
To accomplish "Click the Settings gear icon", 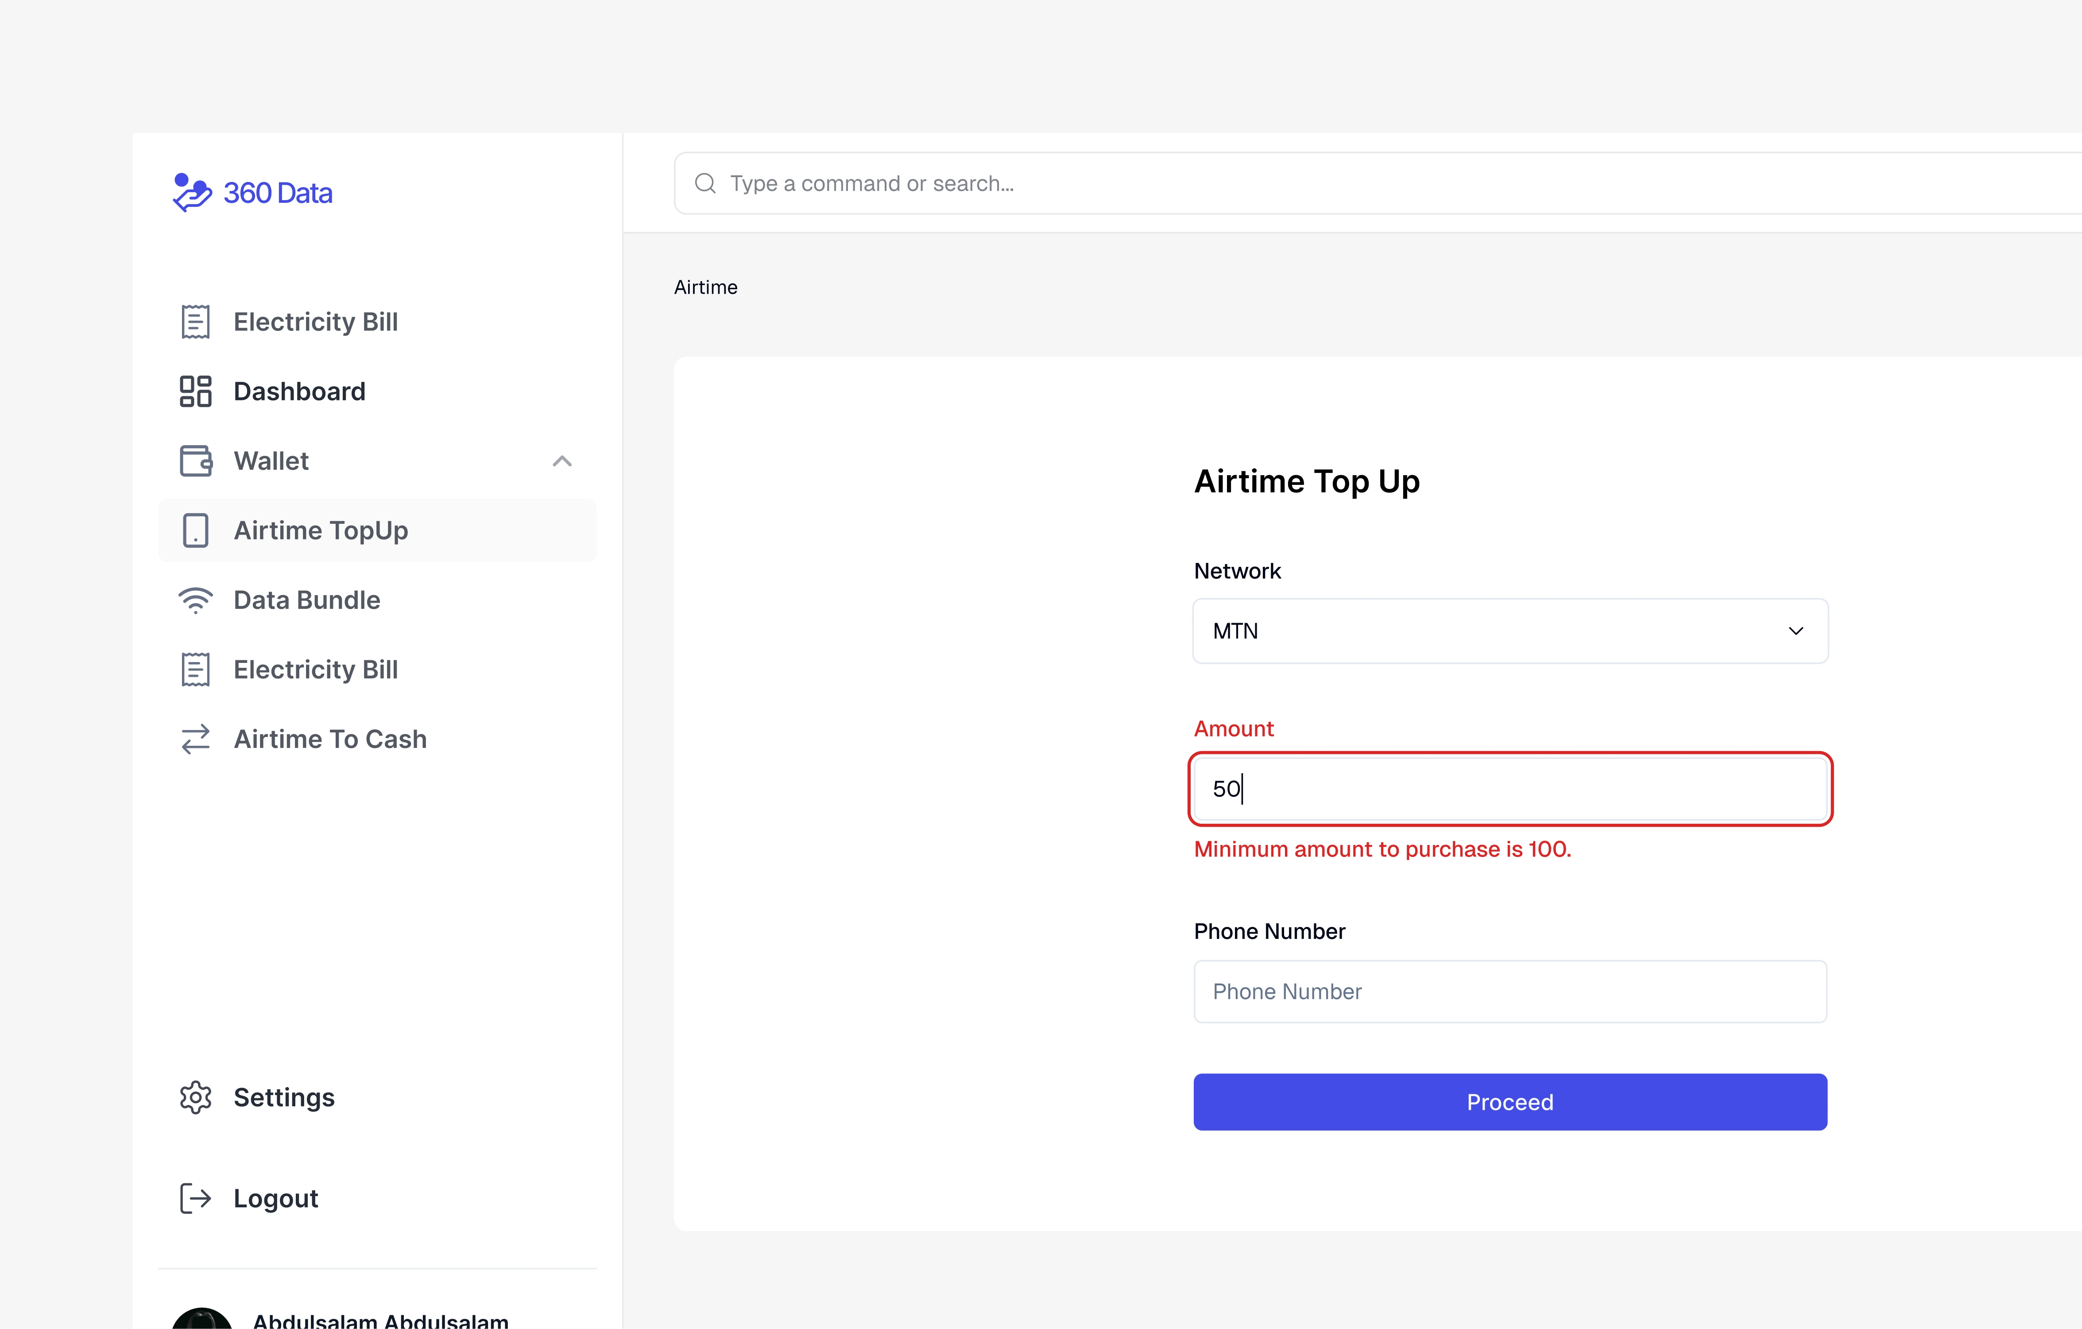I will click(x=195, y=1097).
